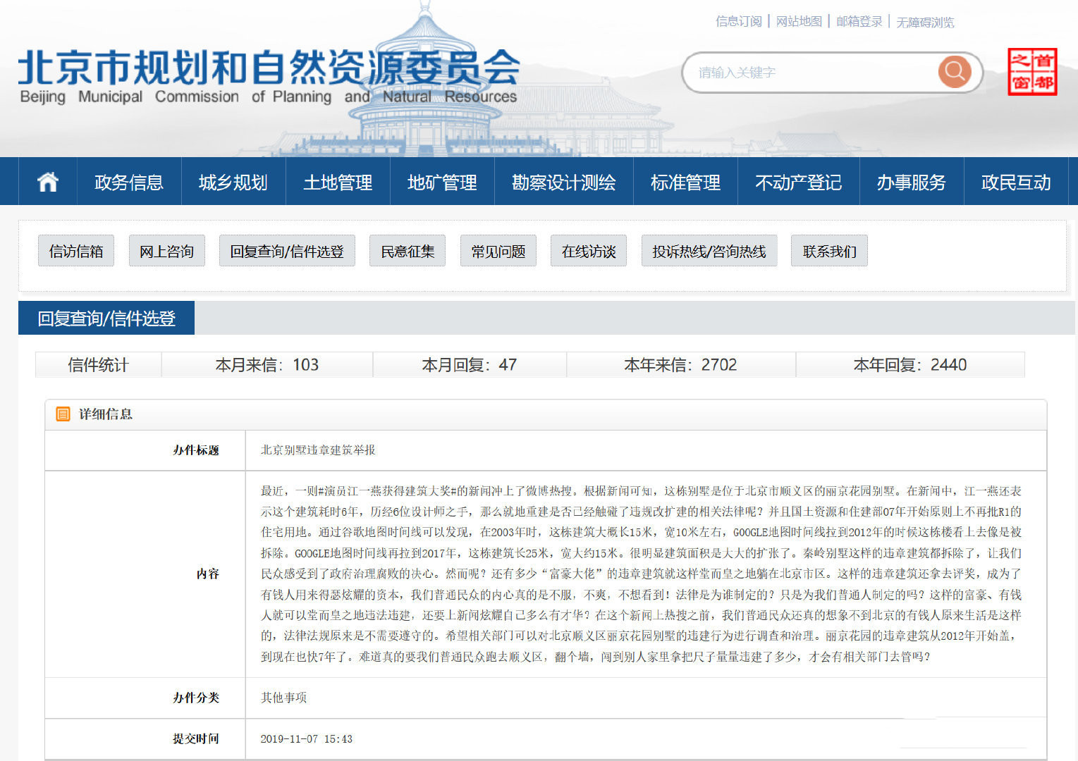Open 投诉热线/咨询热线 page
The height and width of the screenshot is (761, 1078).
[x=709, y=252]
